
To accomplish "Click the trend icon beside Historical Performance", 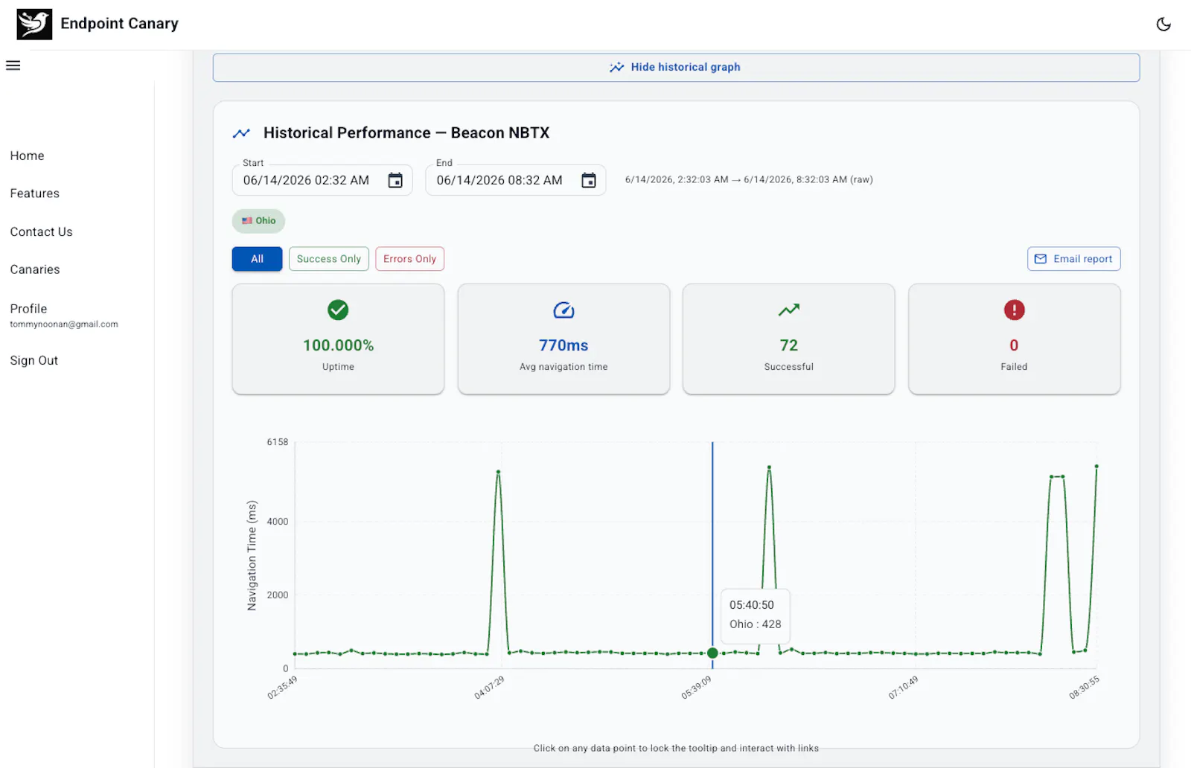I will (241, 133).
